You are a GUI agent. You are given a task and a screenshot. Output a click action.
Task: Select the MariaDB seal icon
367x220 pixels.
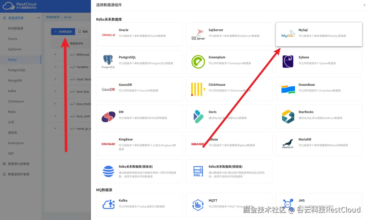tap(288, 144)
